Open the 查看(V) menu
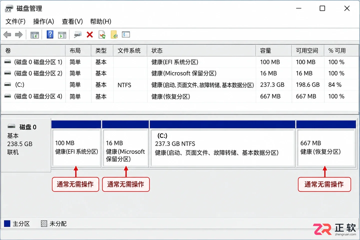Image resolution: width=360 pixels, height=240 pixels. click(72, 21)
